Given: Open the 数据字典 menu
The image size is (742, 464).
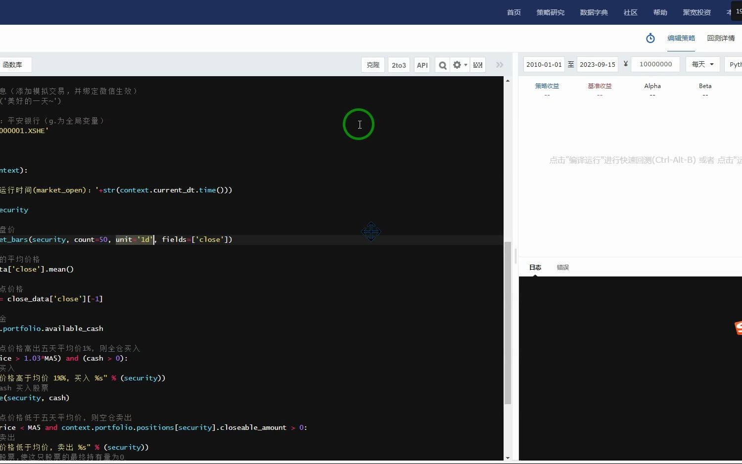Looking at the screenshot, I should [x=594, y=12].
